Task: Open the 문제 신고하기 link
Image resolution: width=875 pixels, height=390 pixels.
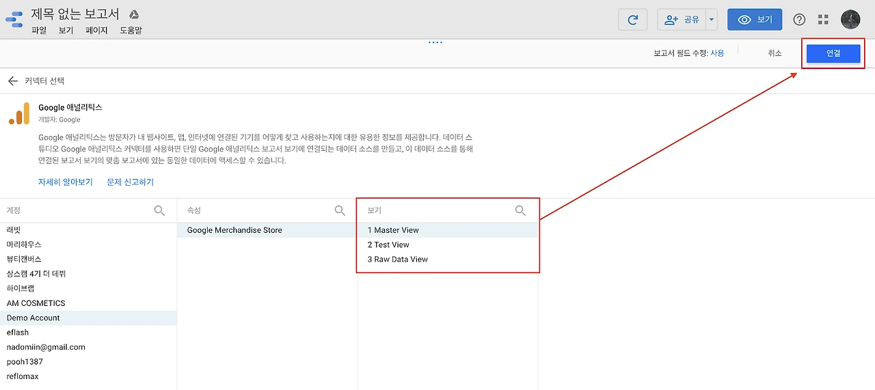Action: tap(131, 182)
